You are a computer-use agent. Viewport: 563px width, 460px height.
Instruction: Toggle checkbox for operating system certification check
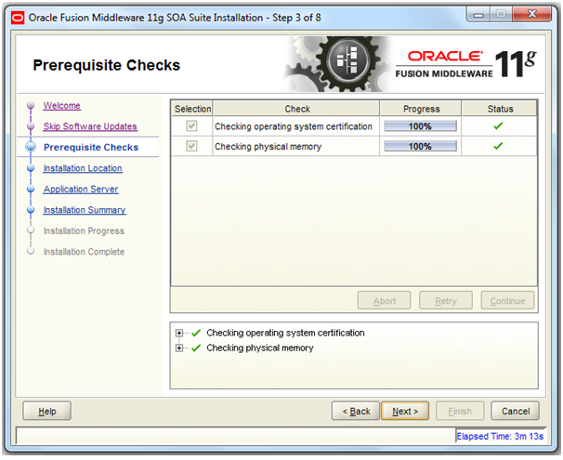click(191, 126)
